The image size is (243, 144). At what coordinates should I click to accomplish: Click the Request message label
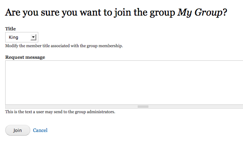[x=25, y=57]
